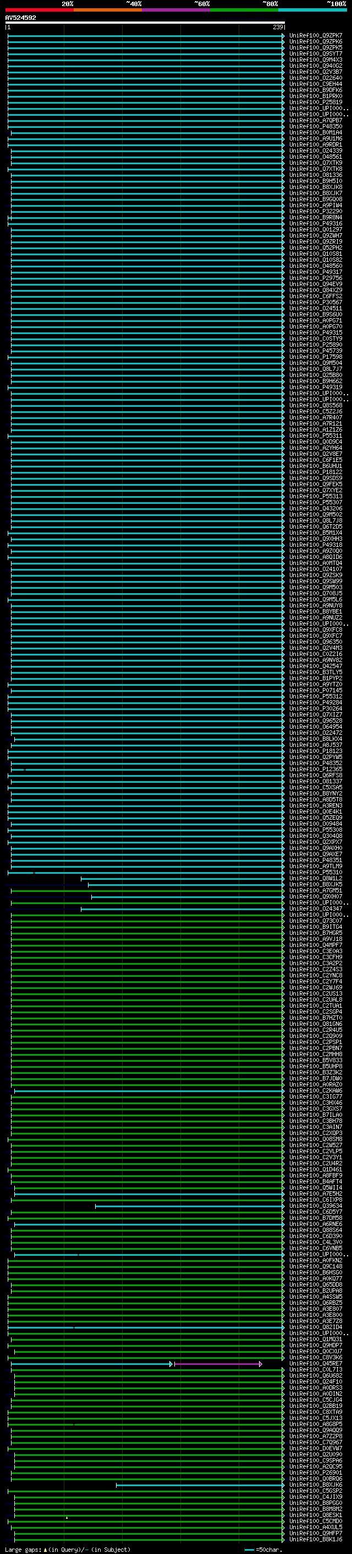Viewport: 352px width, 1554px height.
Task: Open hit UniRef100_A4XUL5
Action: point(316,1527)
